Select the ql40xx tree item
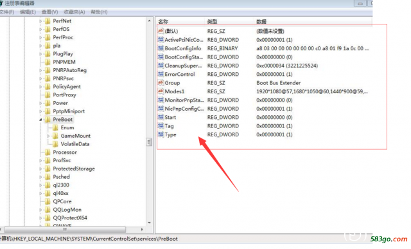Viewport: 411px width, 249px height. coord(60,193)
